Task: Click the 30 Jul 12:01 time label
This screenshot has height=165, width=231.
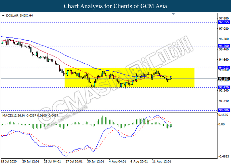Action: click(96, 161)
